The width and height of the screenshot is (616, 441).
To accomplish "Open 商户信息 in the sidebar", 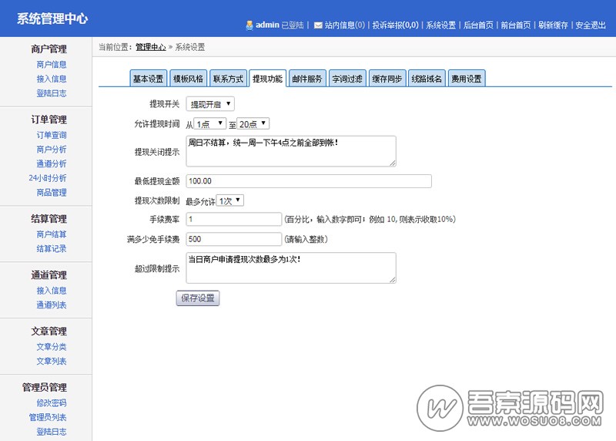I will 52,65.
